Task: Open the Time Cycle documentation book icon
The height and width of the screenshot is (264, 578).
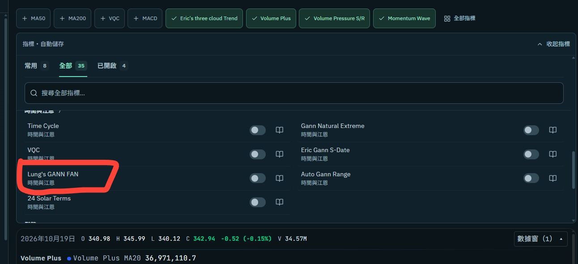Action: tap(280, 130)
